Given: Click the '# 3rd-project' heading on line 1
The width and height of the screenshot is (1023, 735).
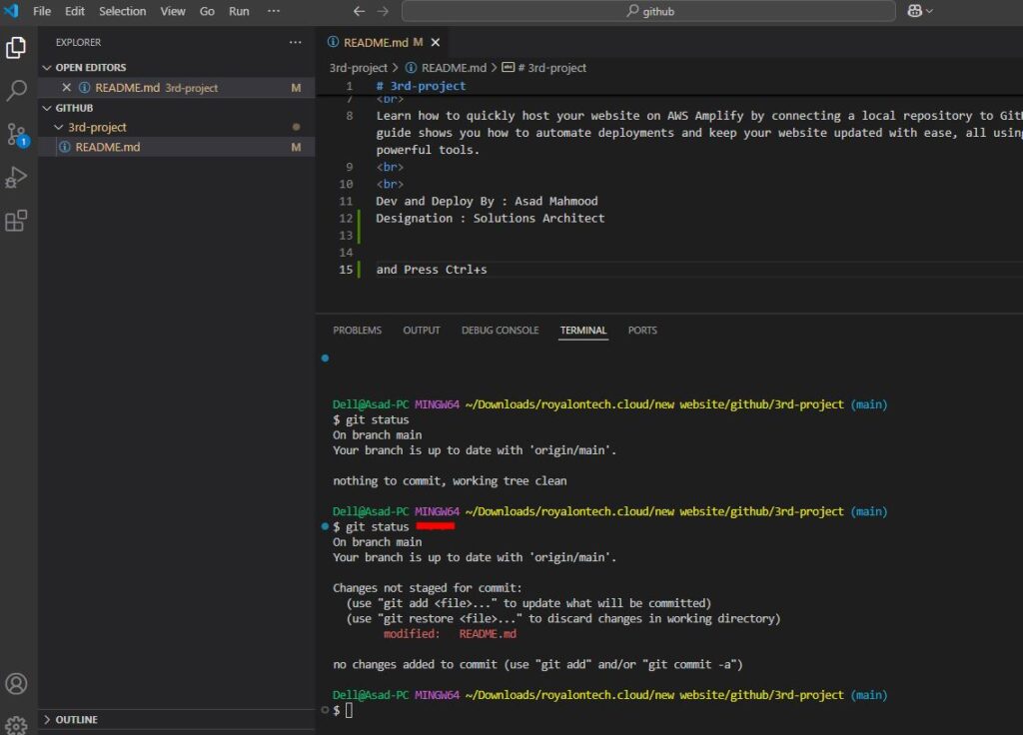Looking at the screenshot, I should [x=421, y=86].
